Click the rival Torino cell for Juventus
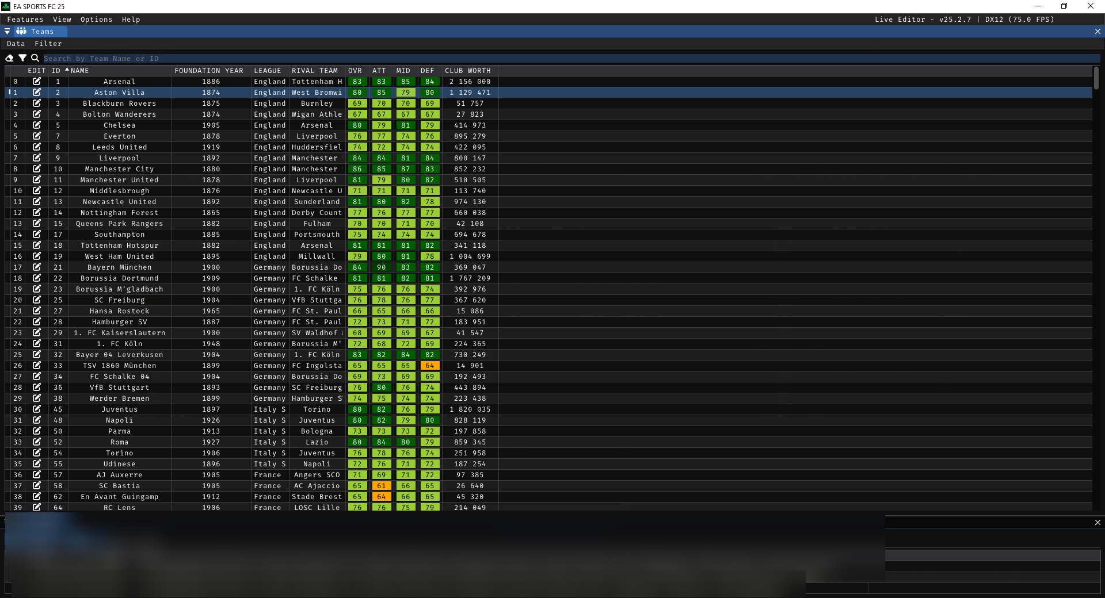This screenshot has width=1105, height=598. [x=317, y=409]
